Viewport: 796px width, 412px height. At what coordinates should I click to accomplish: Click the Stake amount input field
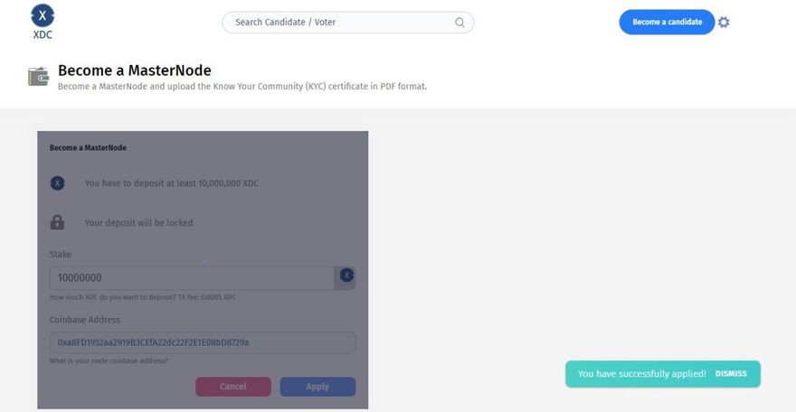192,278
